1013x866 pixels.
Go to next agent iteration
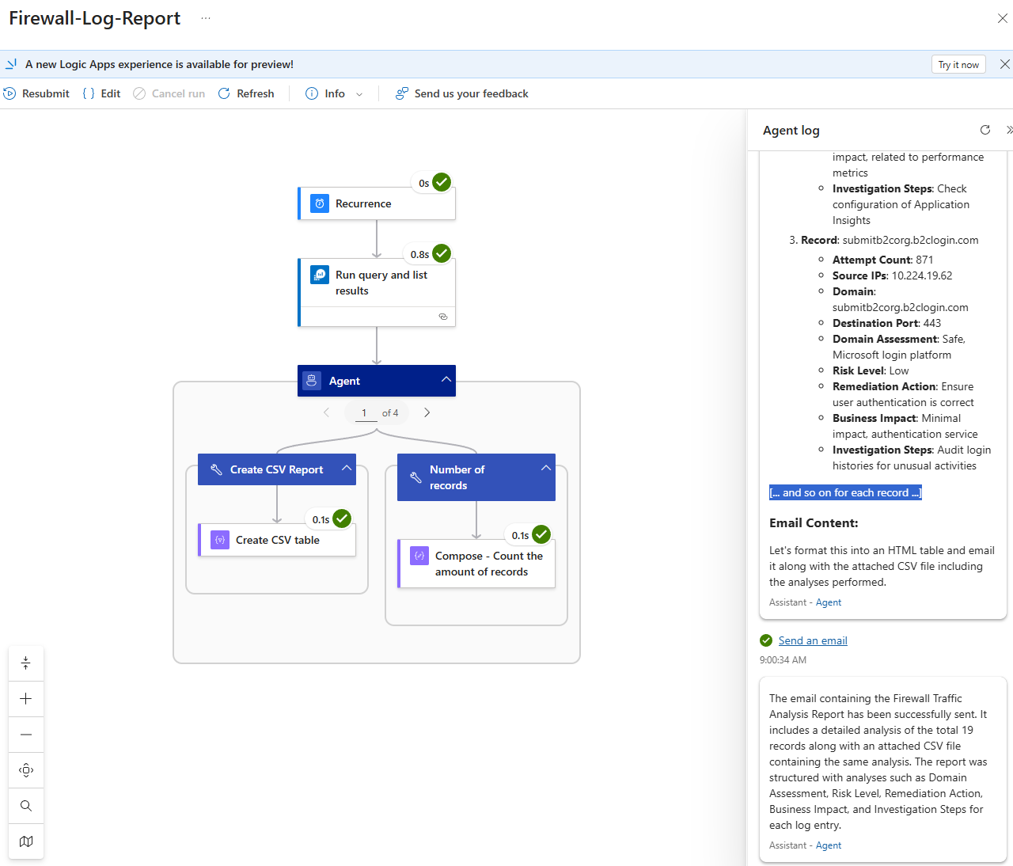[x=427, y=412]
